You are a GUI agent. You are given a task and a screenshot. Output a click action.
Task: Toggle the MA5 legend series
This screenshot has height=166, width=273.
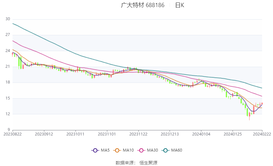point(101,150)
